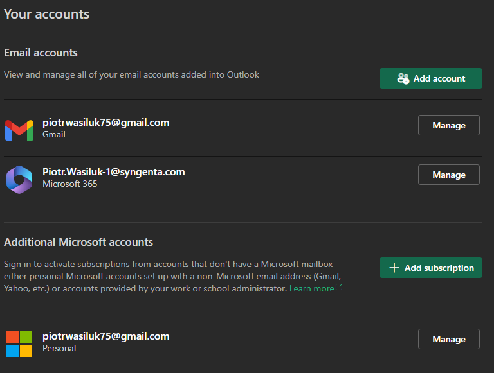Screen dimensions: 494x373
Task: Manage the Personal Microsoft account
Action: pyautogui.click(x=448, y=339)
